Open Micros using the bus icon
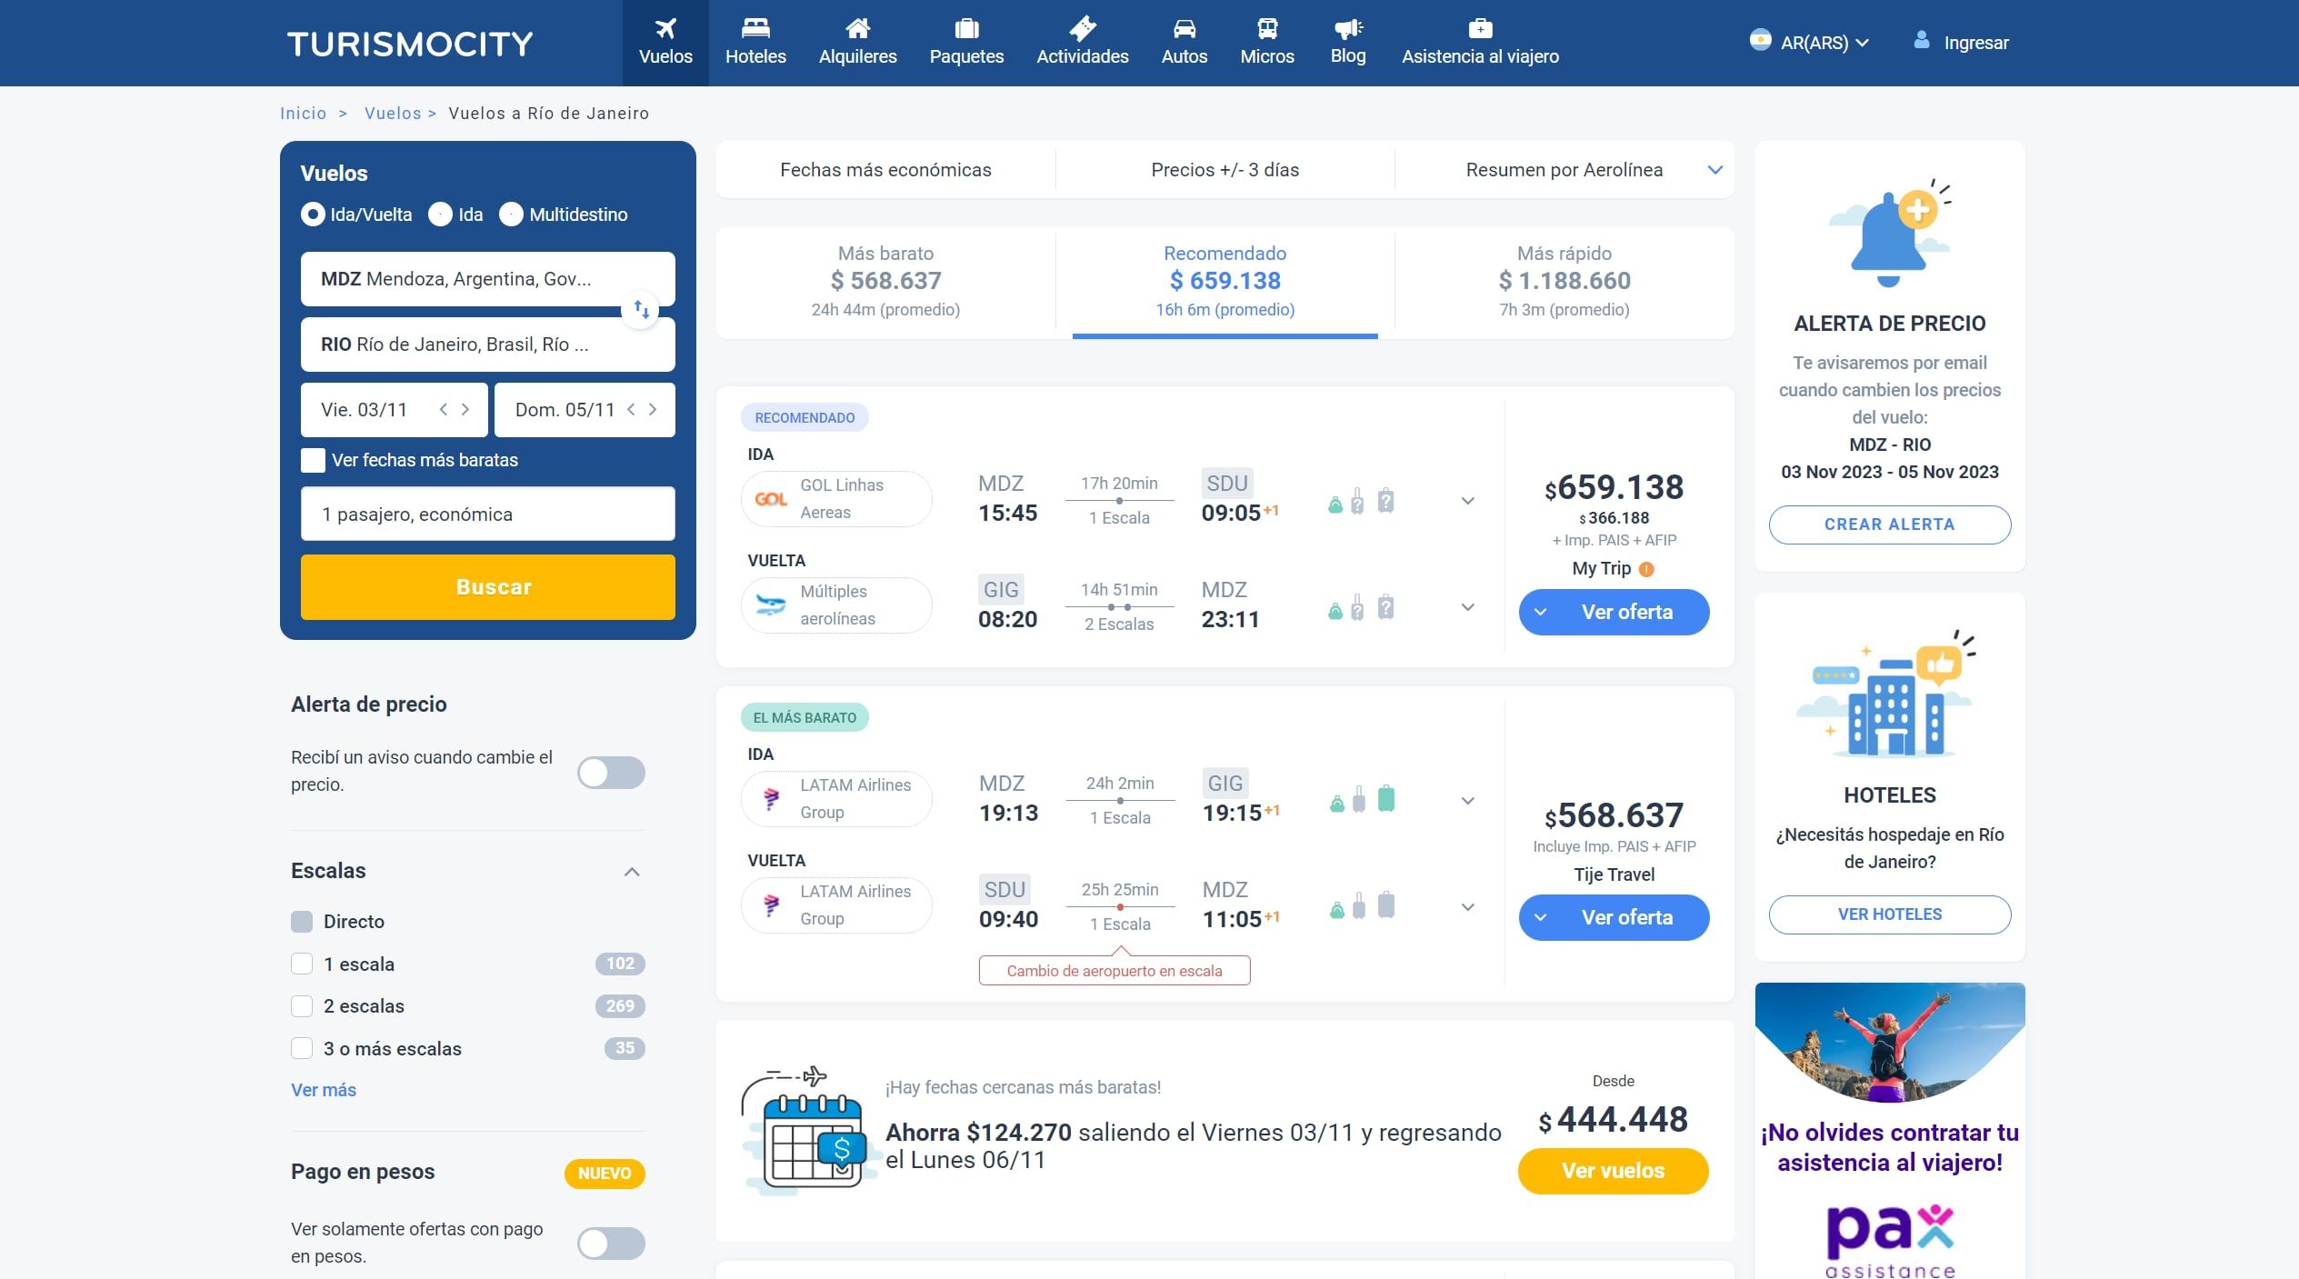The width and height of the screenshot is (2299, 1279). tap(1266, 28)
